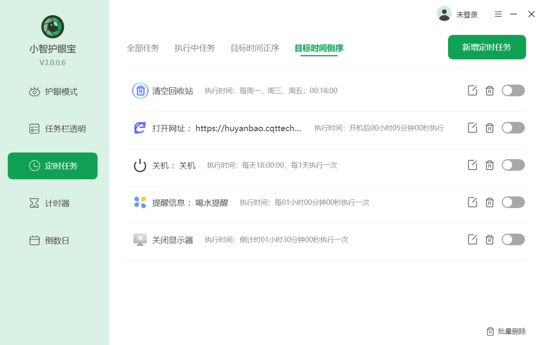Click the app logo at the top left
544x345 pixels.
coord(52,26)
